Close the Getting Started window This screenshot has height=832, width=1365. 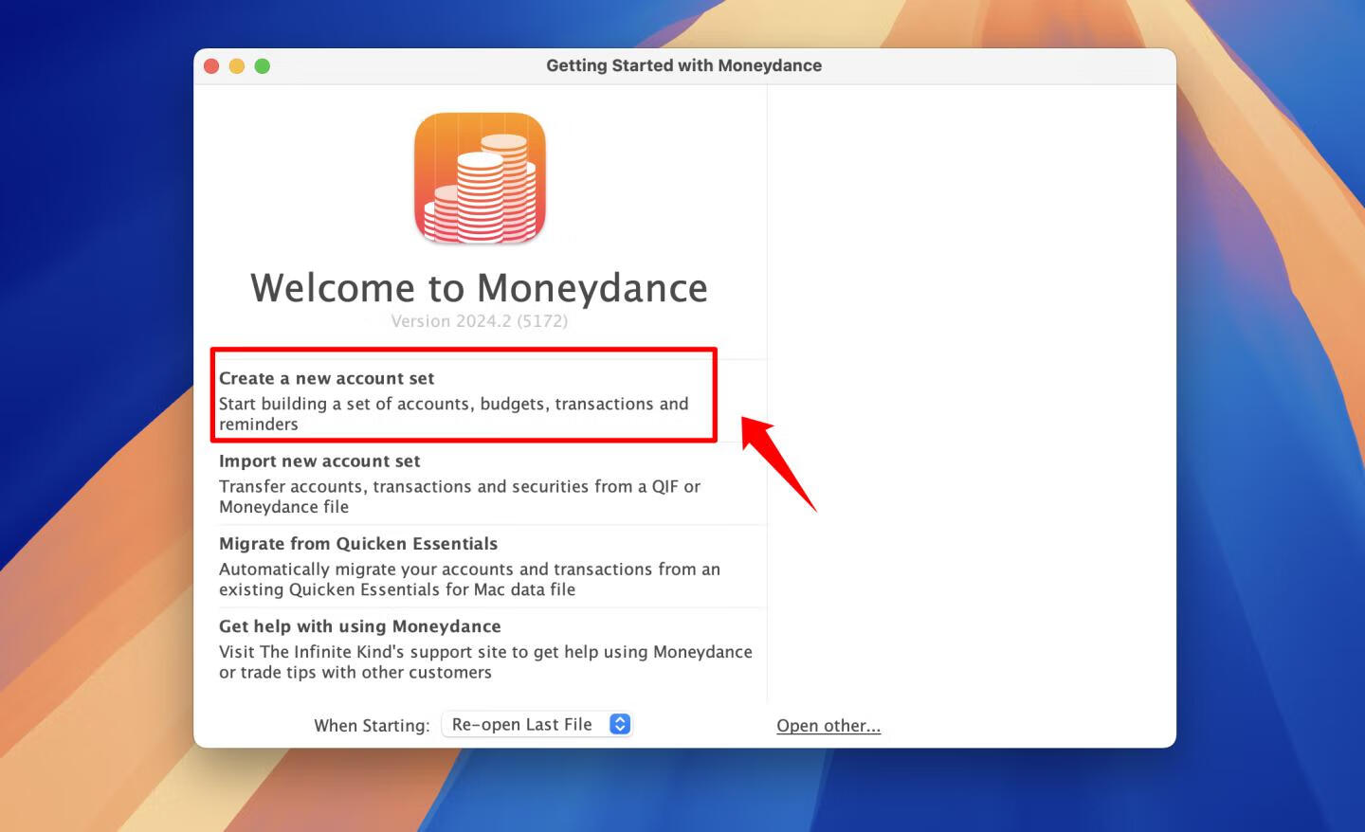pos(211,66)
